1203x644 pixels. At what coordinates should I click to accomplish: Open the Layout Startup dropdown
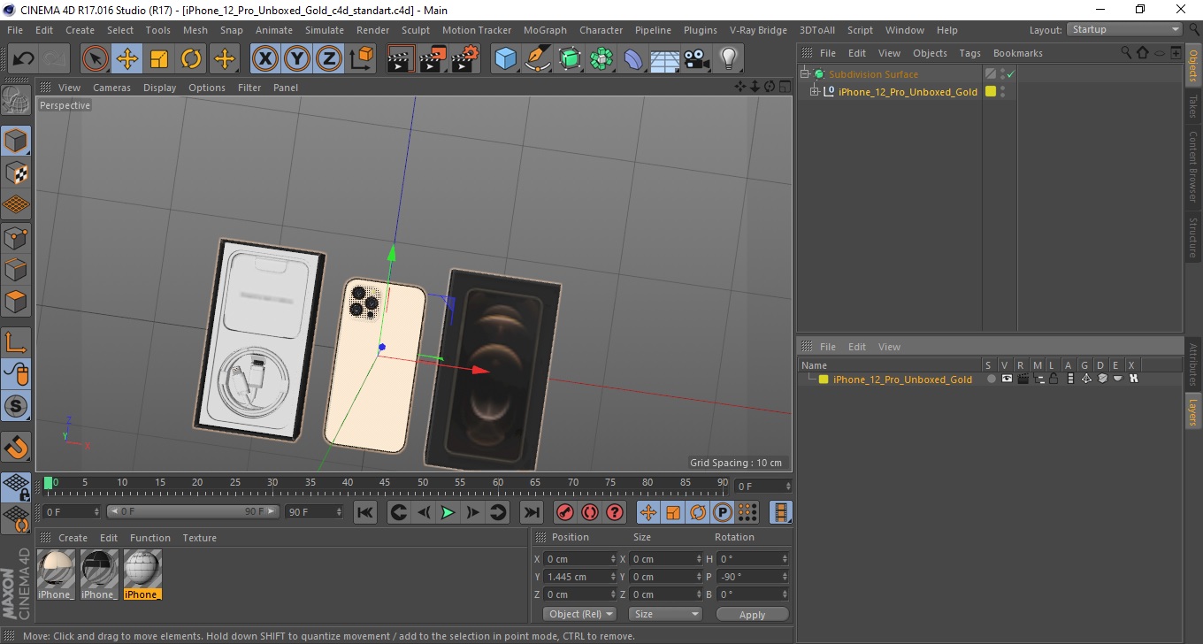coord(1125,29)
